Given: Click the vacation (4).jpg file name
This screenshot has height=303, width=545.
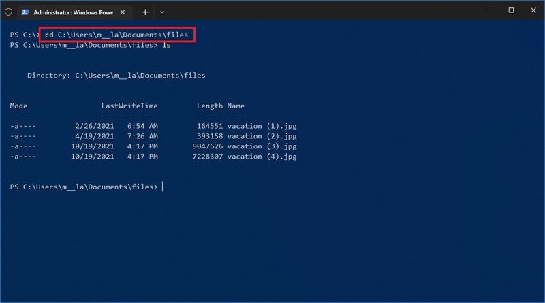Looking at the screenshot, I should tap(262, 157).
